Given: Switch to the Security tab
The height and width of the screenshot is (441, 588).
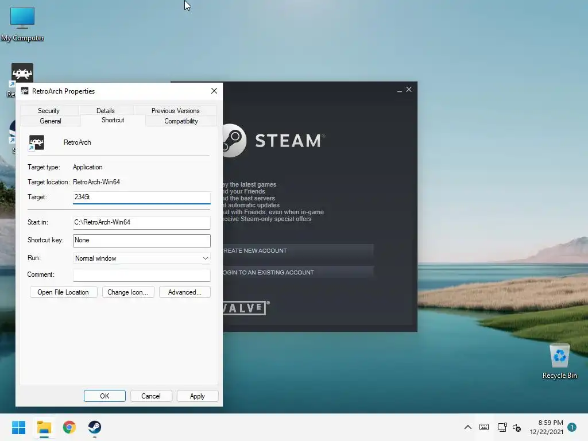Looking at the screenshot, I should click(49, 111).
